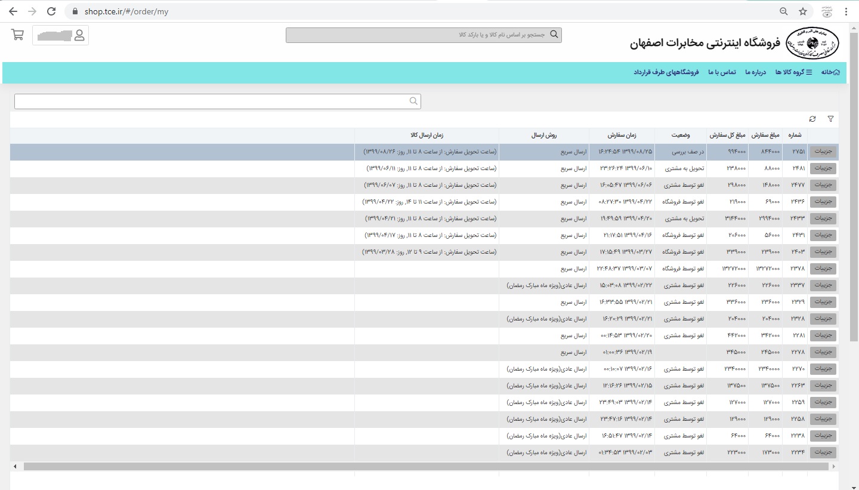
Task: Open the browser zoom indicator icon
Action: pyautogui.click(x=784, y=11)
